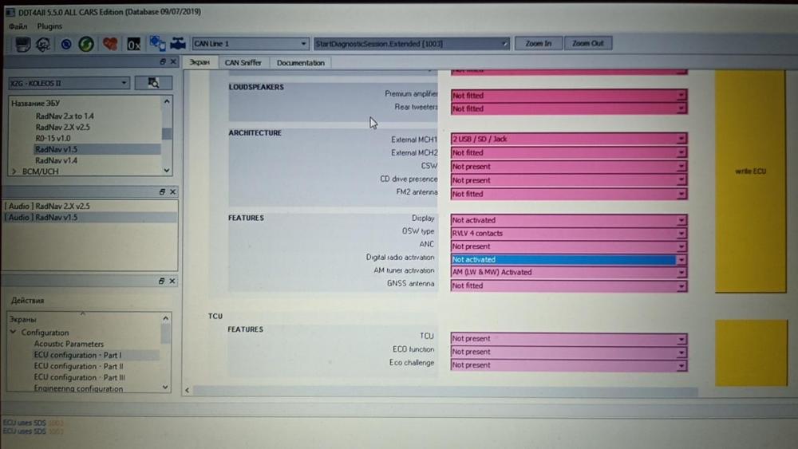Open ECU configuration - Part II screen
This screenshot has width=798, height=449.
coord(79,366)
